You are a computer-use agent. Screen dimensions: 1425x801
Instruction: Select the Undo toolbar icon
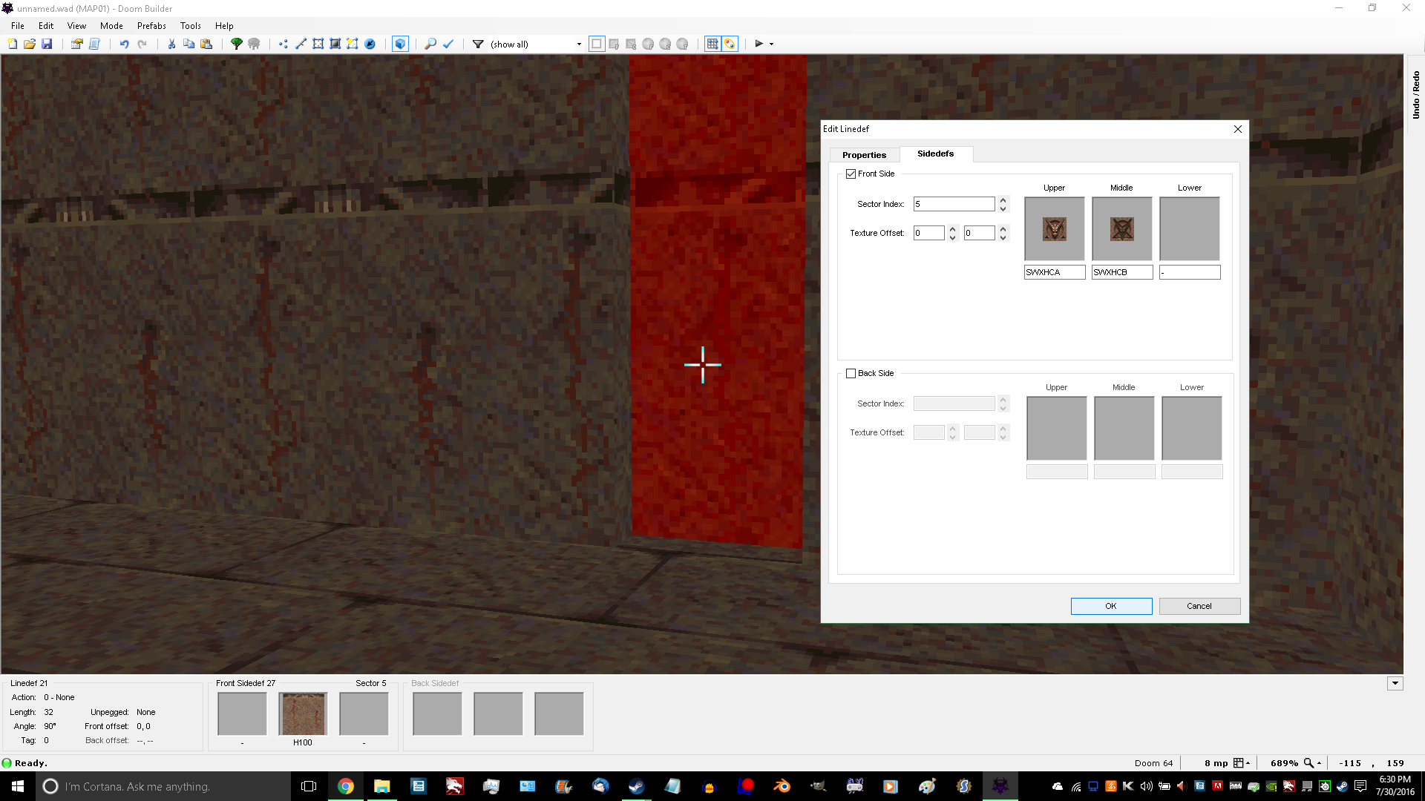[x=124, y=44]
